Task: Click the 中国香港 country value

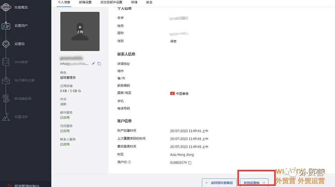Action: pyautogui.click(x=182, y=94)
